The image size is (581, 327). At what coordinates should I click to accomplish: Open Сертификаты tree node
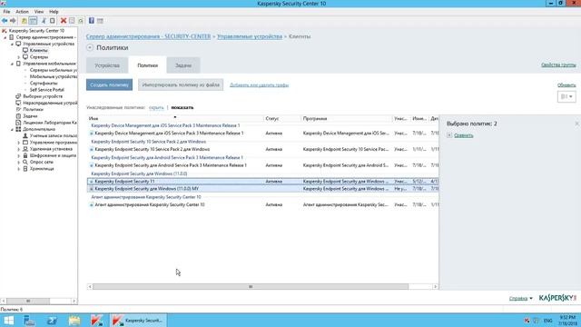pos(44,83)
